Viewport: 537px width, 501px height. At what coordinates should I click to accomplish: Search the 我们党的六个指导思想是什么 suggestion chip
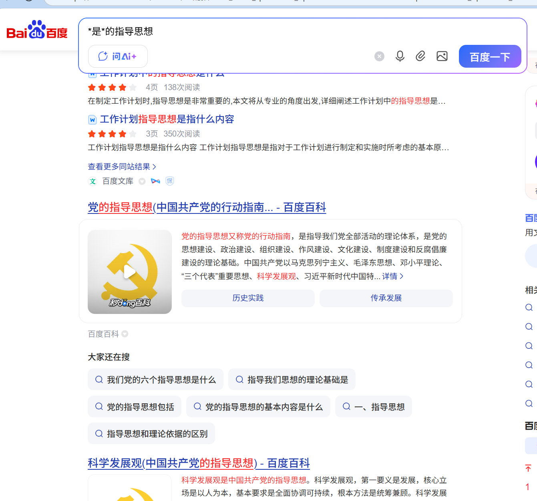155,379
